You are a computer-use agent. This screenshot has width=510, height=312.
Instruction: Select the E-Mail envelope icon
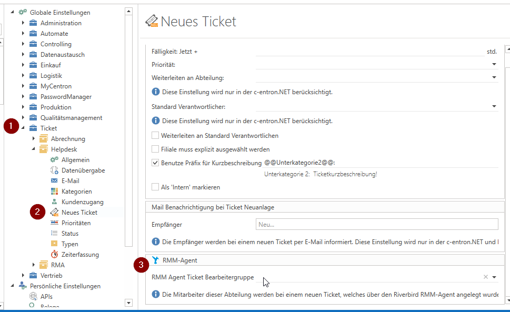(54, 181)
